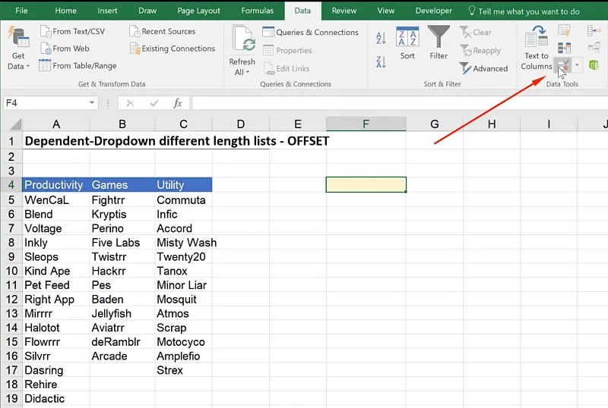Select the blue Productivity header cell
The width and height of the screenshot is (608, 408).
[x=55, y=184]
